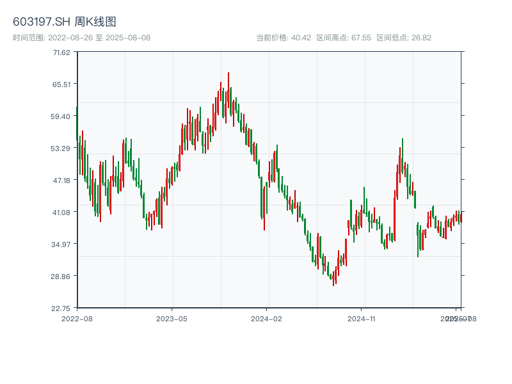Click the interval low value 26.82
This screenshot has height=384, width=512.
click(x=421, y=38)
